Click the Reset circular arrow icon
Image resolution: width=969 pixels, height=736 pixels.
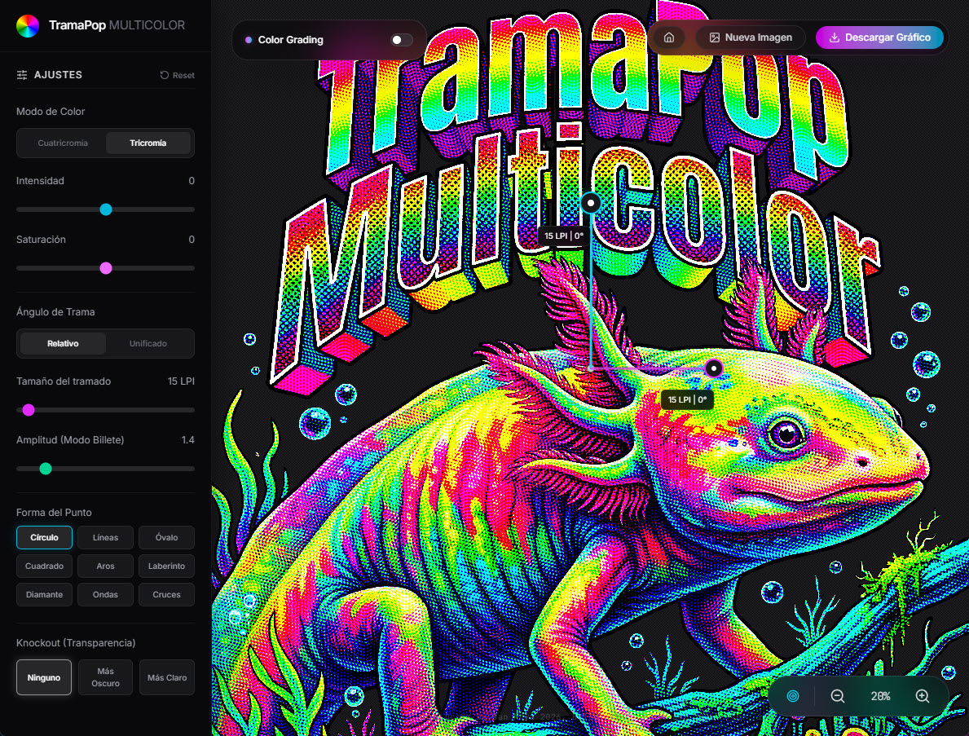coord(165,75)
